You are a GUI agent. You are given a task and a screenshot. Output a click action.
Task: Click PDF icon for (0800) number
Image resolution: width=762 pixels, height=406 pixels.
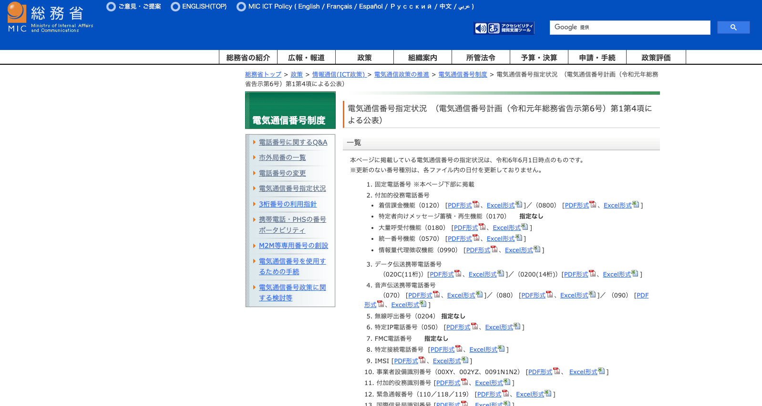pos(593,204)
